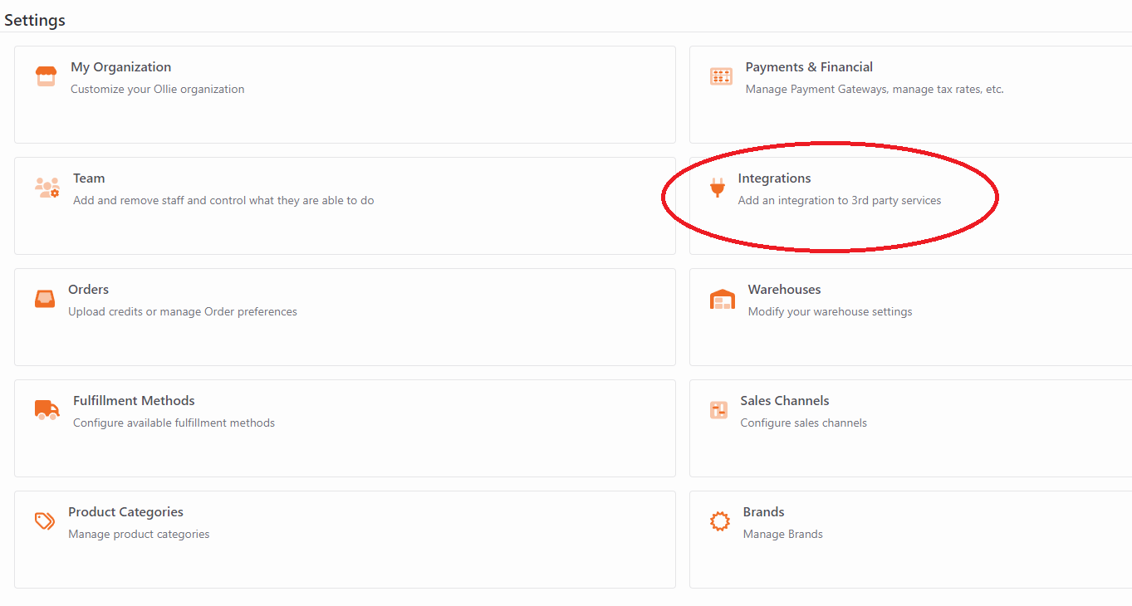
Task: Open the Integrations heading link
Action: coord(774,178)
